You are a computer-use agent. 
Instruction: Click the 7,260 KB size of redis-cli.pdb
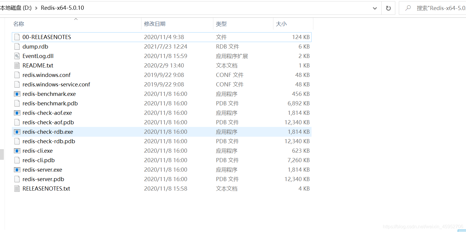click(x=299, y=160)
